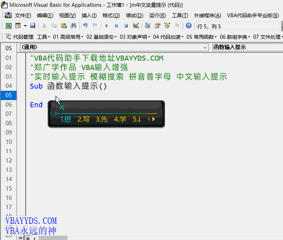
Task: Open the (通用) object combo box
Action: click(114, 48)
